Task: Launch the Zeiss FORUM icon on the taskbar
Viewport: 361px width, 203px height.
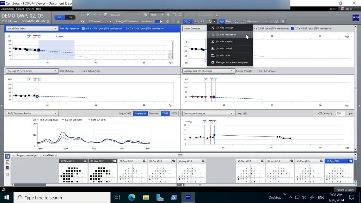Action: tap(188, 197)
